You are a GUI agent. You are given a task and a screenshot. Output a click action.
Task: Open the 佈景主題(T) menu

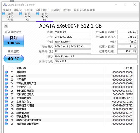(42, 10)
